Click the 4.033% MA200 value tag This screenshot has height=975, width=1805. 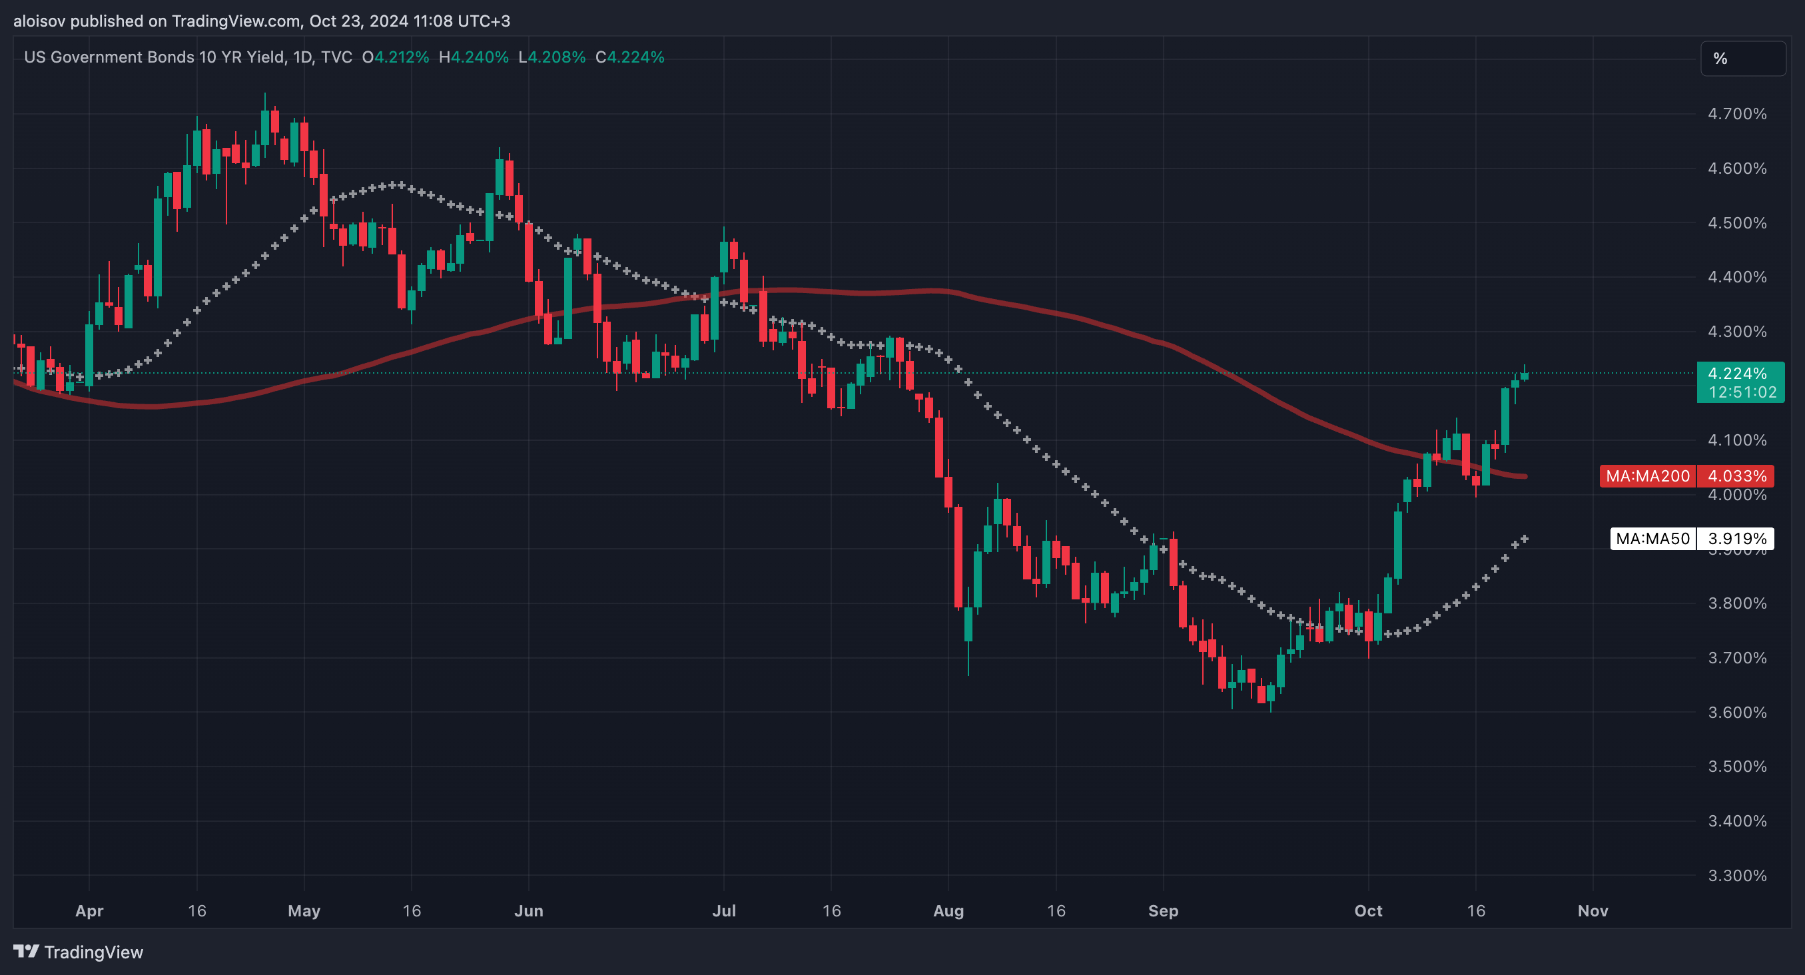(1737, 476)
